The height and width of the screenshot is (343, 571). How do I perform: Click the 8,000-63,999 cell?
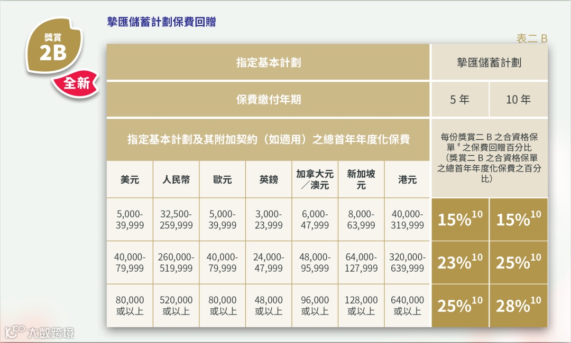pos(361,220)
